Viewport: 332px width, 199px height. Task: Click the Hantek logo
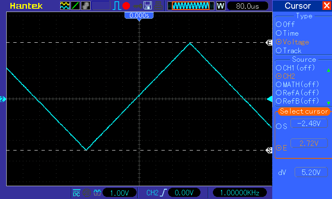[x=26, y=6]
